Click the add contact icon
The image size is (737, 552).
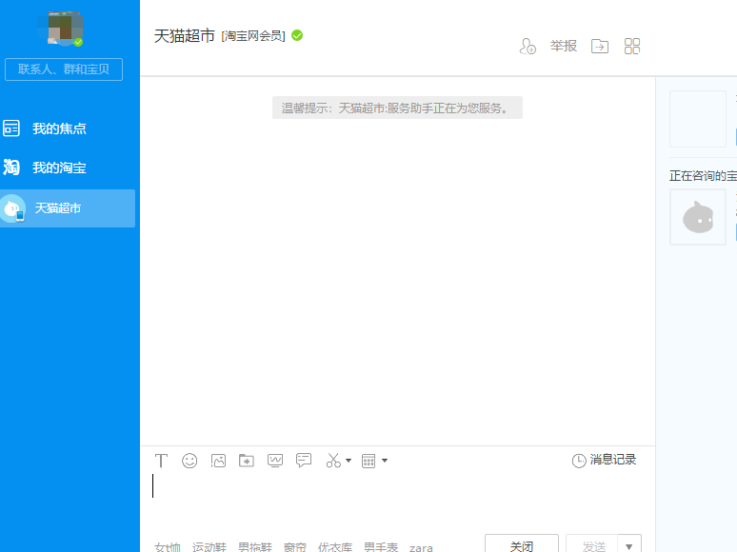(x=528, y=46)
